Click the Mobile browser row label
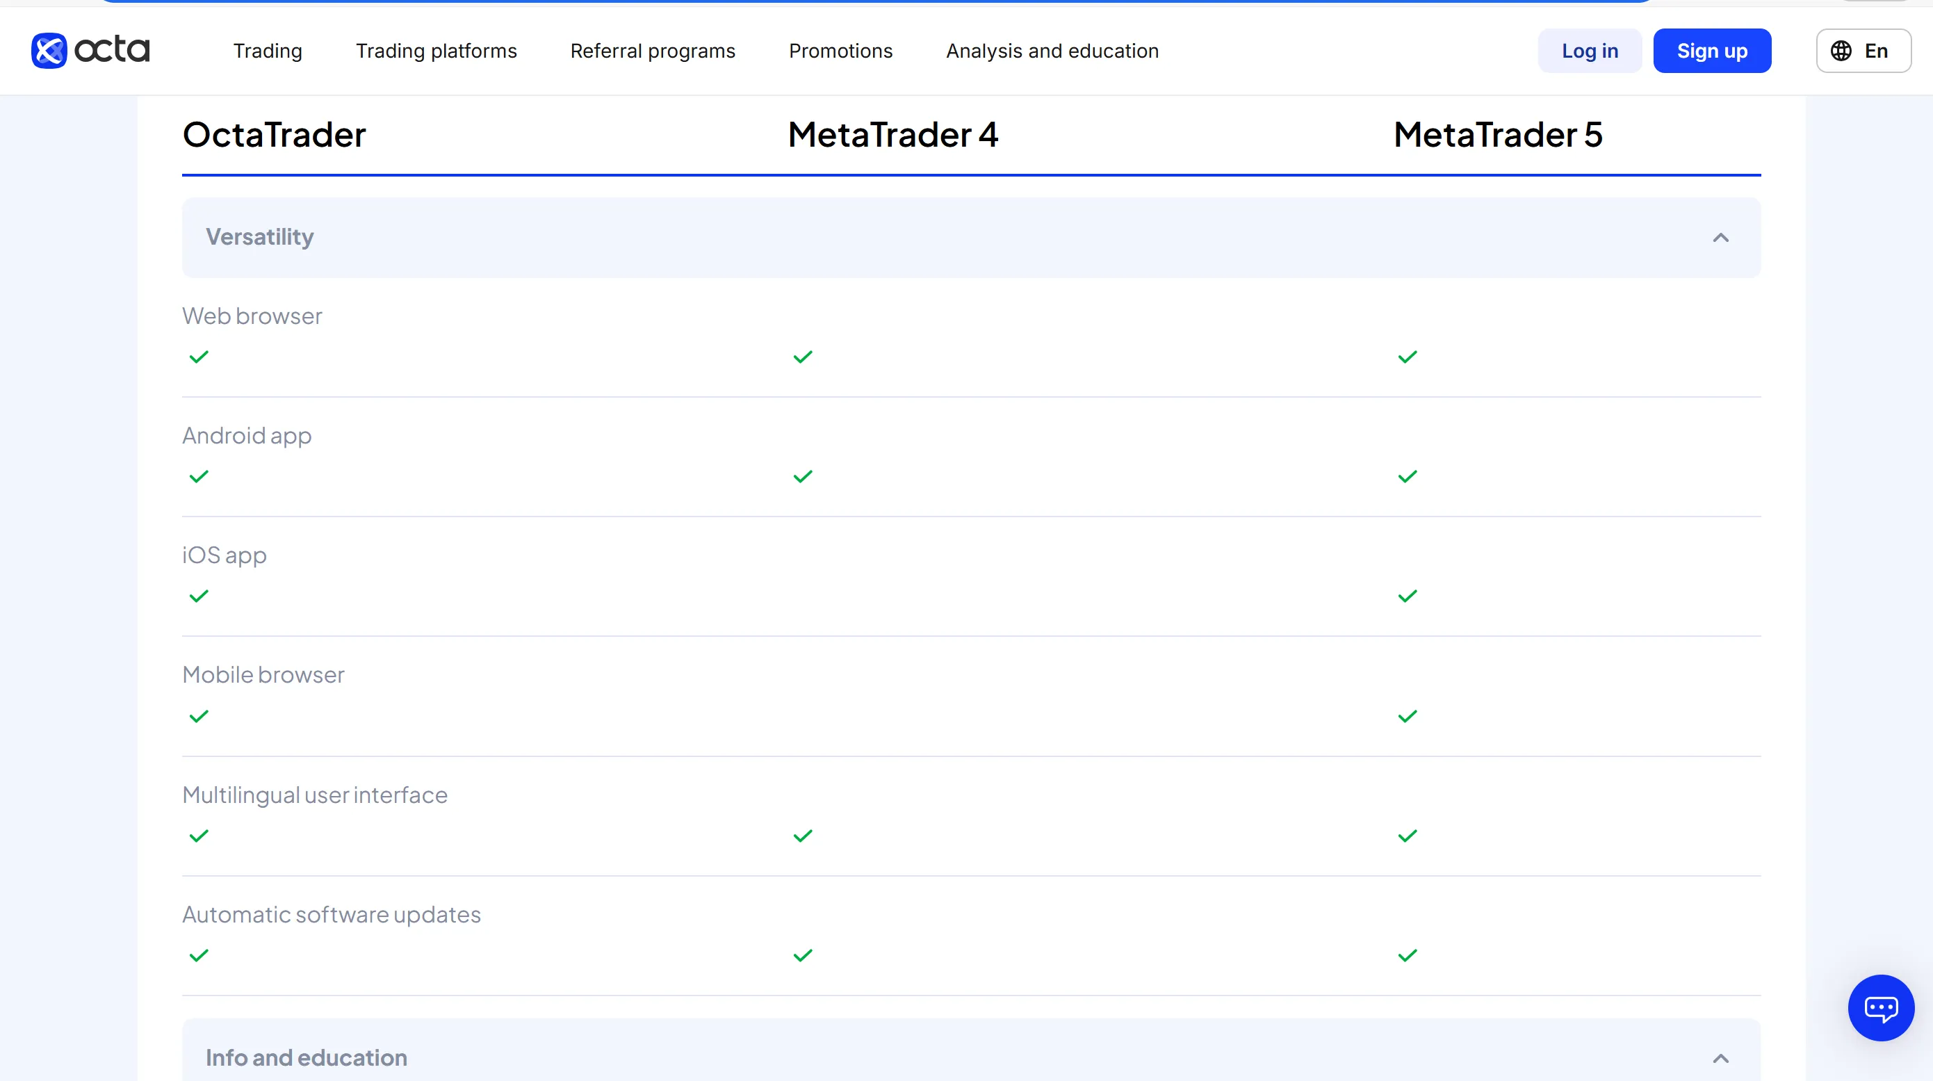 (x=263, y=675)
